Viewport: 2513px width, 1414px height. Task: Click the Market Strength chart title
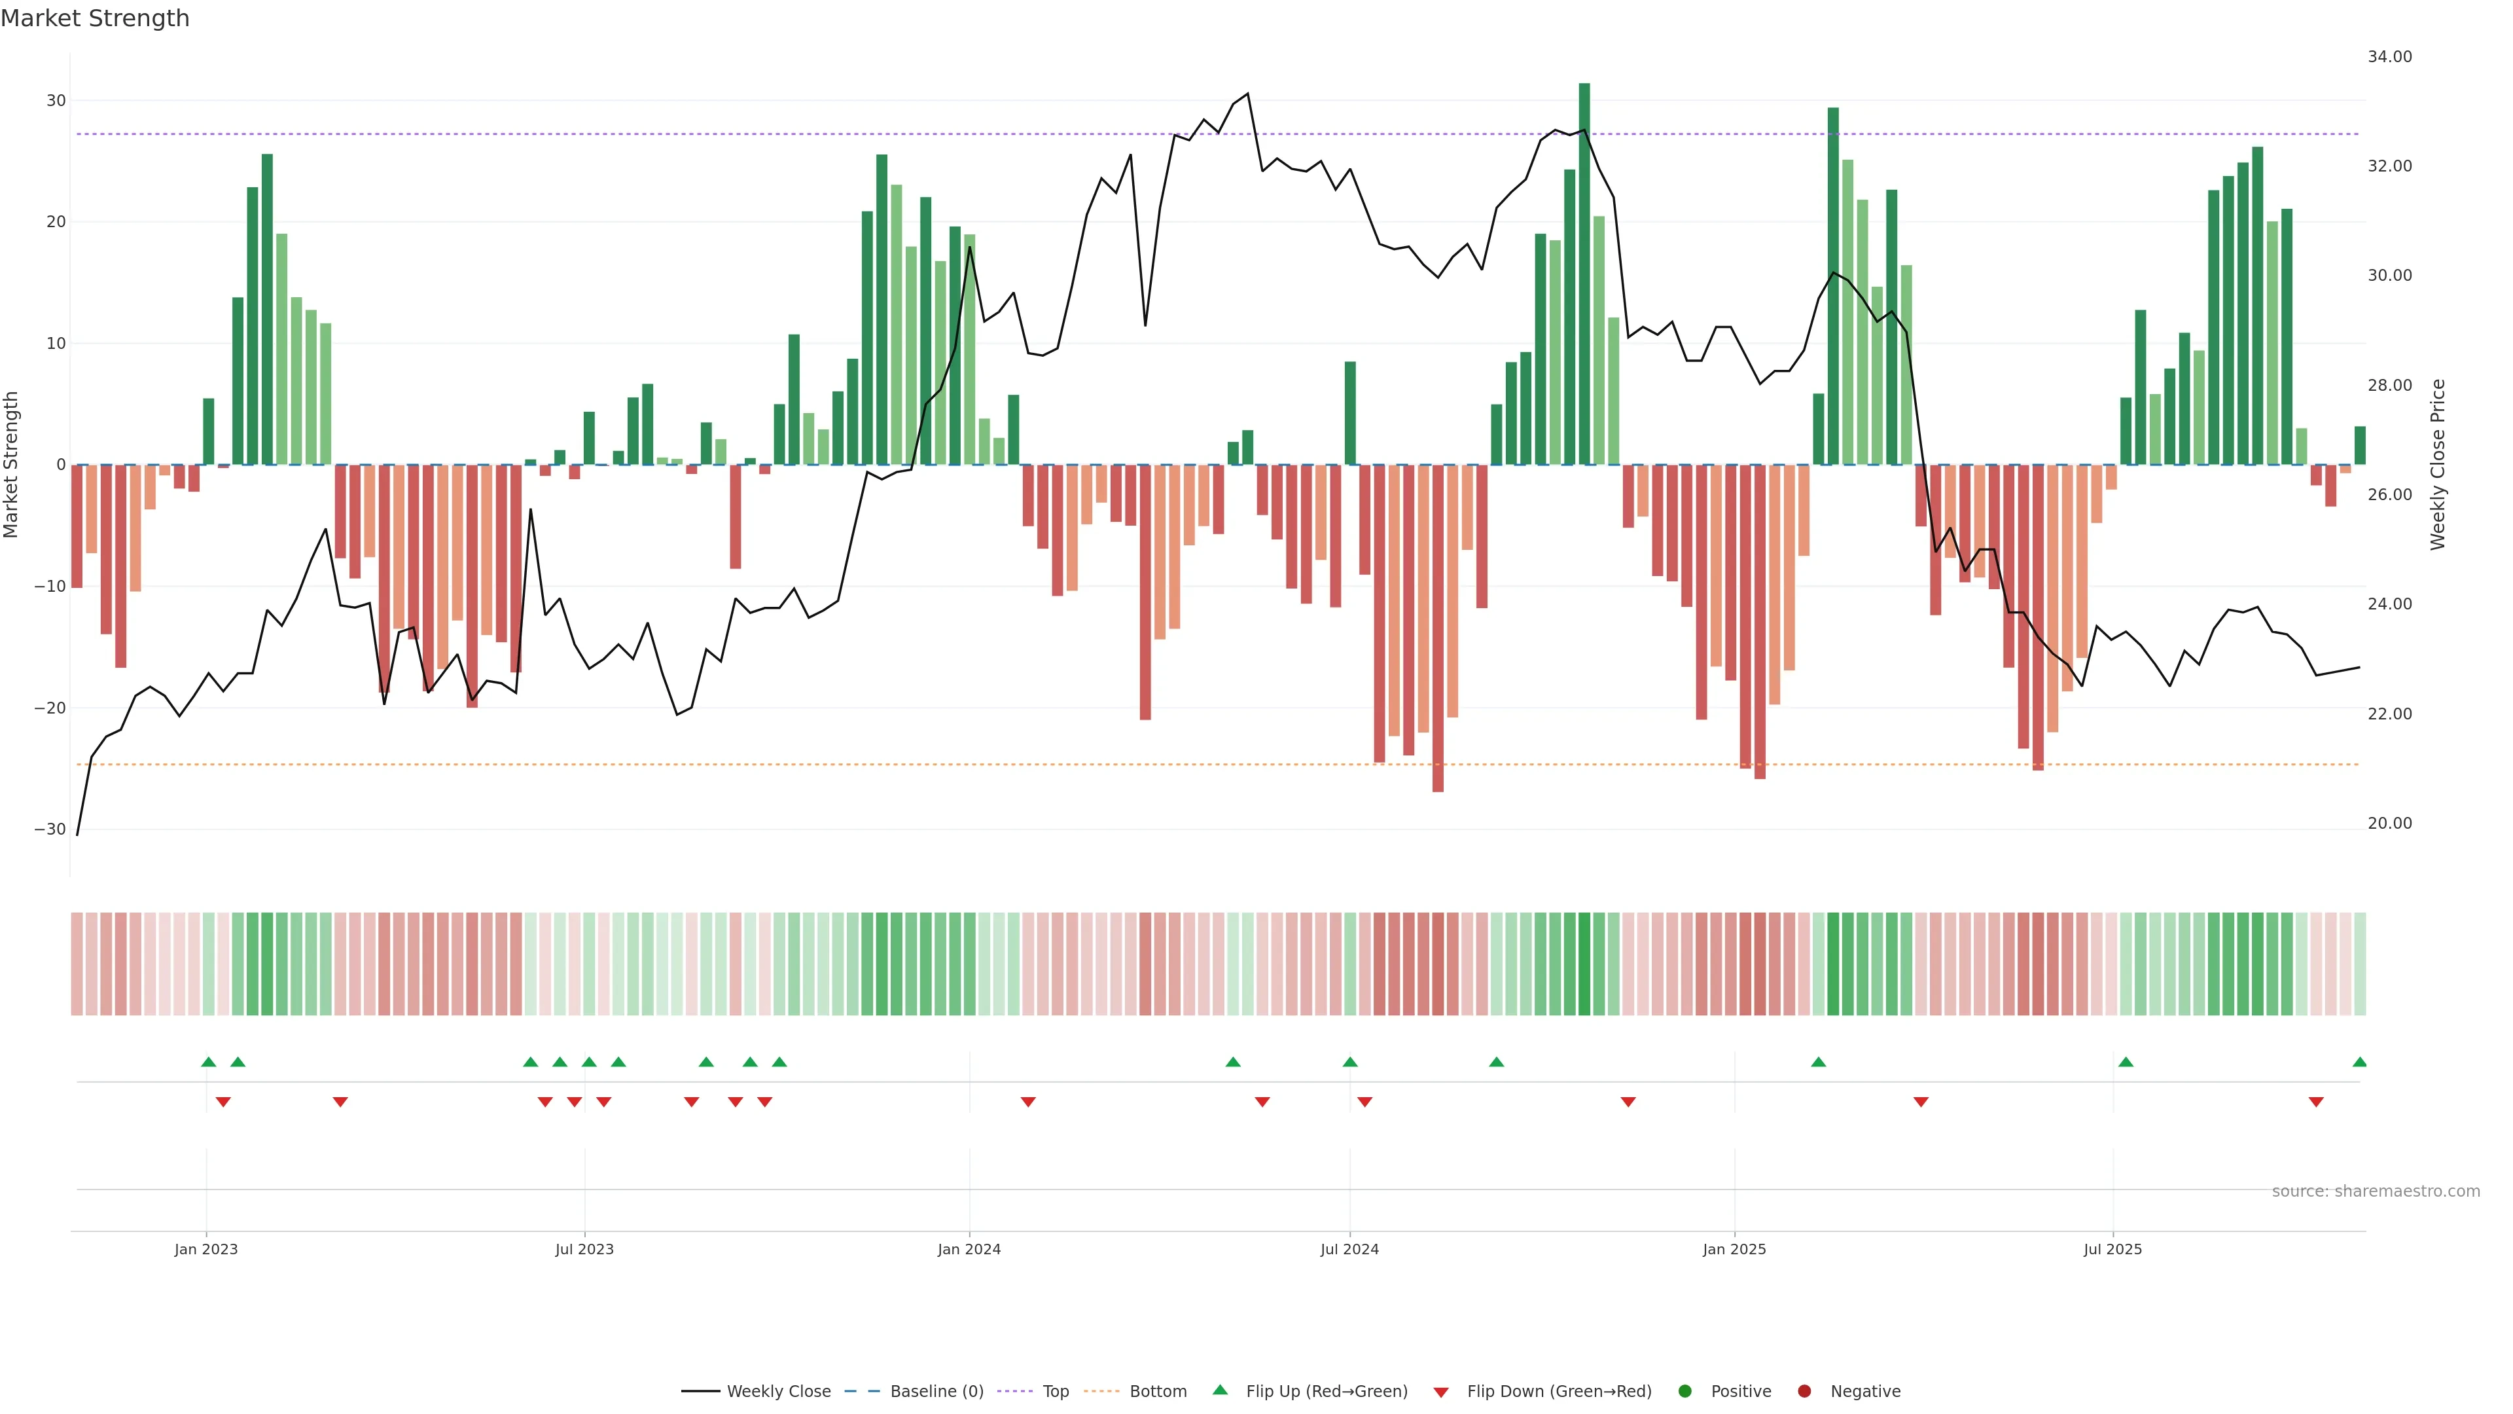[x=95, y=18]
